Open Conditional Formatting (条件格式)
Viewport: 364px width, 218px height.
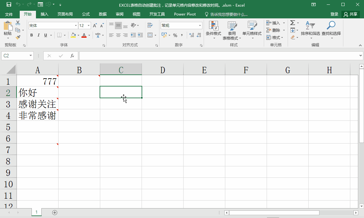point(213,30)
